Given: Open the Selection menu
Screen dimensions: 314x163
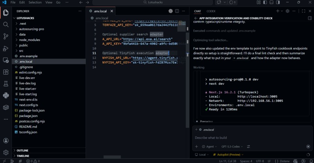Looking at the screenshot, I should (35, 2).
